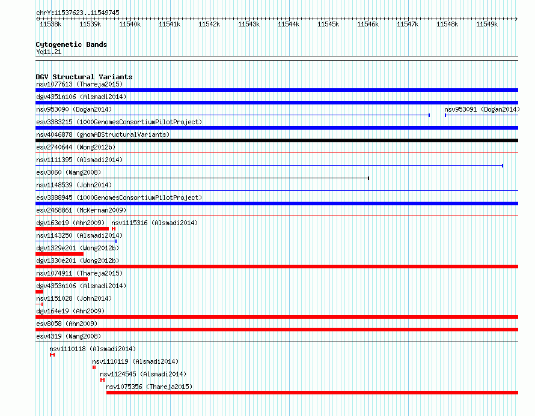Select nsv1110119 (Alsmadi2014) label
The image size is (535, 416).
coord(135,361)
